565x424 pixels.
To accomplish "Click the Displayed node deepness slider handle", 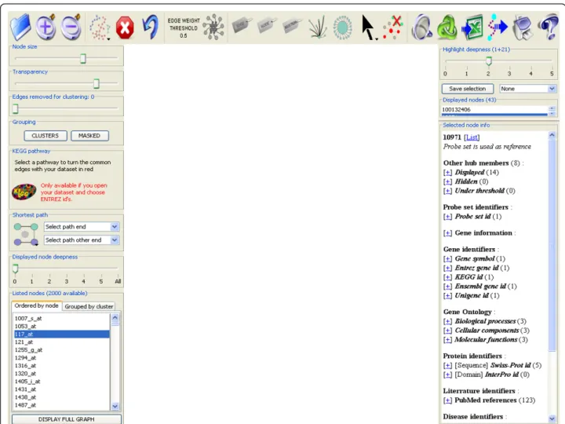I will coord(15,269).
